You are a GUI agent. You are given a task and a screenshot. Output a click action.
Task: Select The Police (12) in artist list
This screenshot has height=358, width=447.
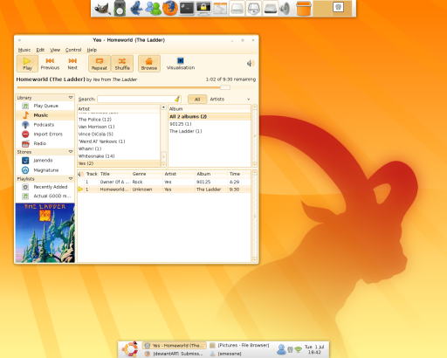(119, 120)
